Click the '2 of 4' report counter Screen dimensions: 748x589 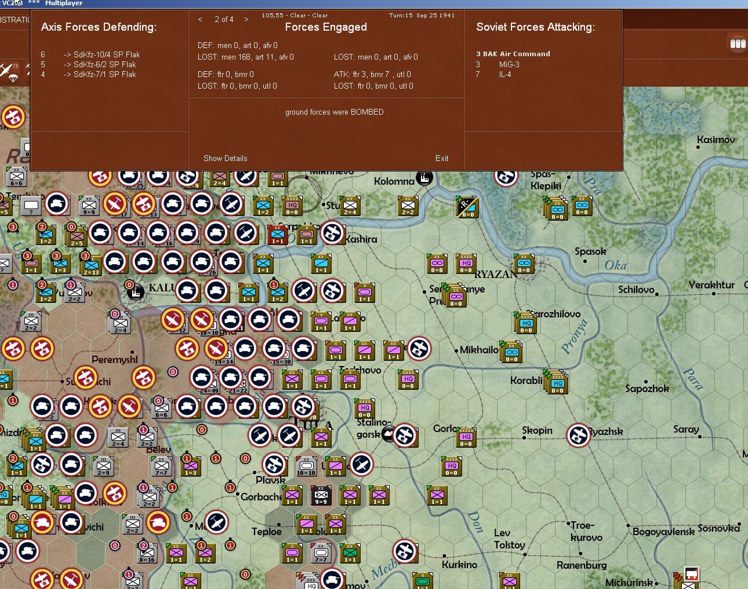click(224, 19)
